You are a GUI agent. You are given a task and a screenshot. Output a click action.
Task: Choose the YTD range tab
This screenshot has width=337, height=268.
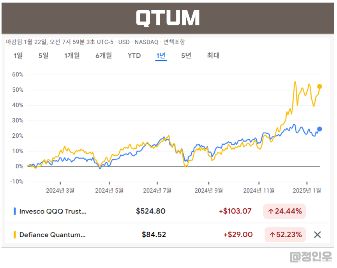(134, 55)
